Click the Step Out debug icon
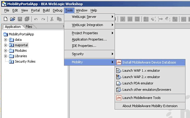Image resolution: width=190 pixels, height=118 pixels. (x=168, y=19)
